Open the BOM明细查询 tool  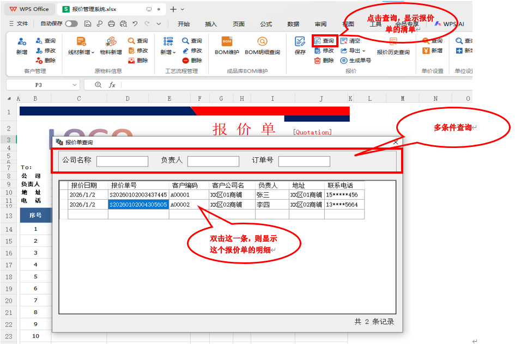tap(262, 46)
